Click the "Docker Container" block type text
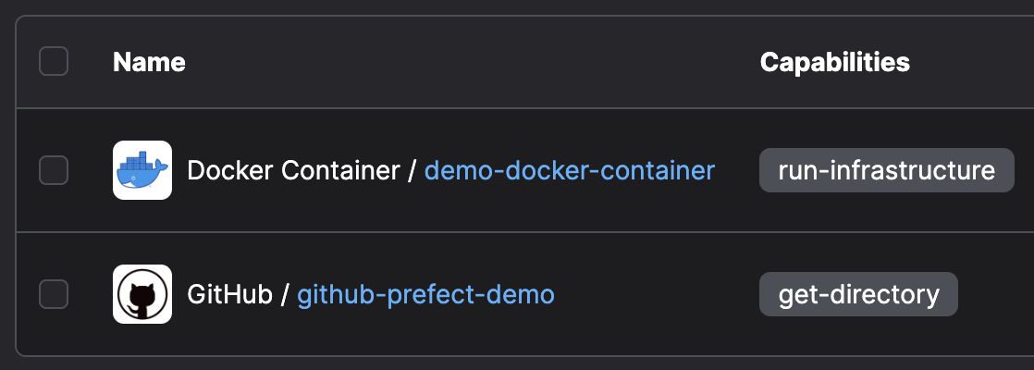This screenshot has width=1034, height=370. coord(293,171)
